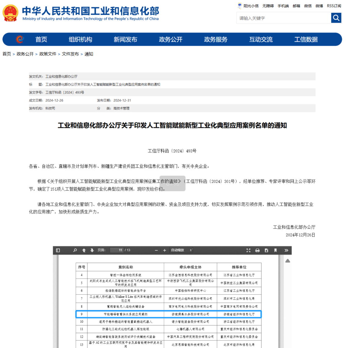
Task: Open the 政务服务 navigation menu
Action: click(216, 40)
